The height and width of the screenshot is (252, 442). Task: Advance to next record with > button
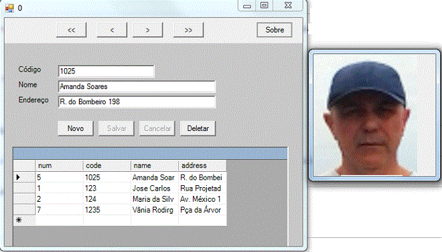click(x=148, y=30)
